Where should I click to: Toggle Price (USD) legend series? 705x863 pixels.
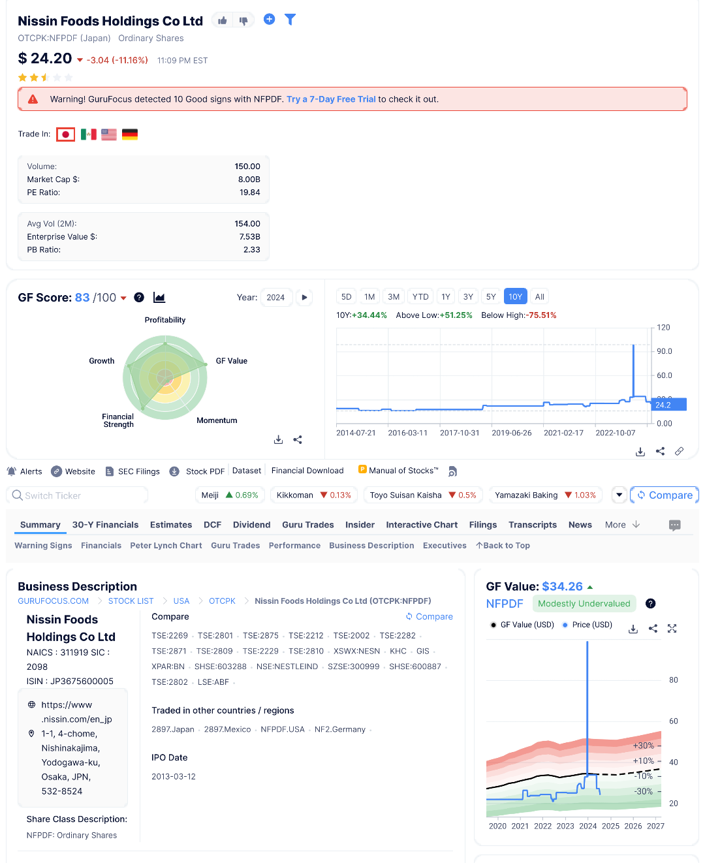click(x=587, y=625)
